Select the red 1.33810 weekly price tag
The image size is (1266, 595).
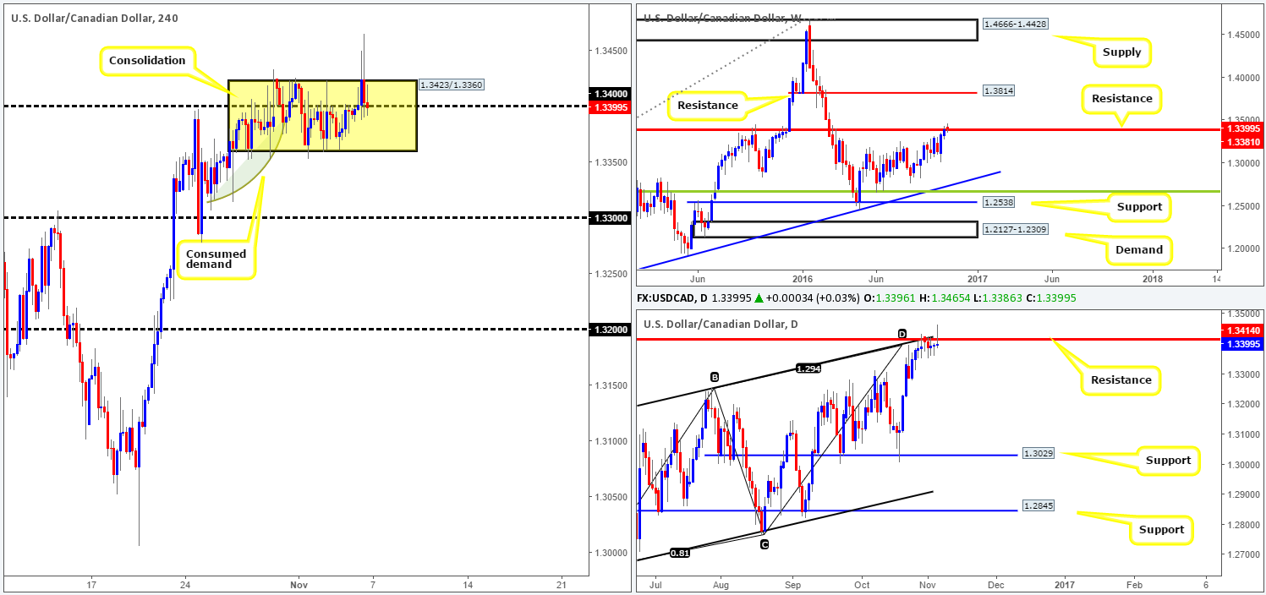[1243, 142]
